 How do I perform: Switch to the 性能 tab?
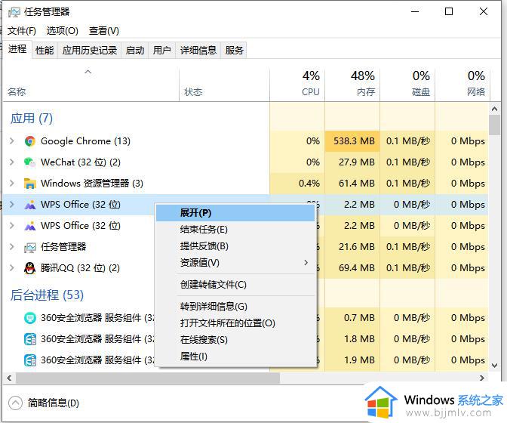point(45,51)
